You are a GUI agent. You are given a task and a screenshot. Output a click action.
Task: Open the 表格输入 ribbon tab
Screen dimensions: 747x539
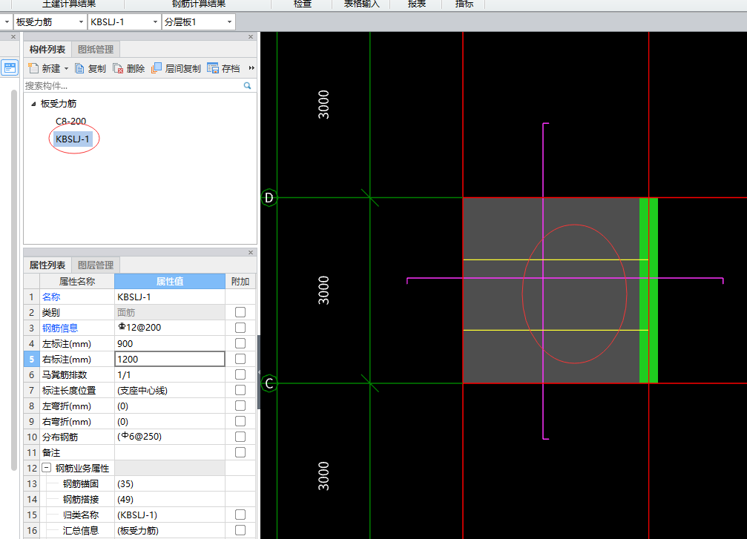pyautogui.click(x=361, y=4)
